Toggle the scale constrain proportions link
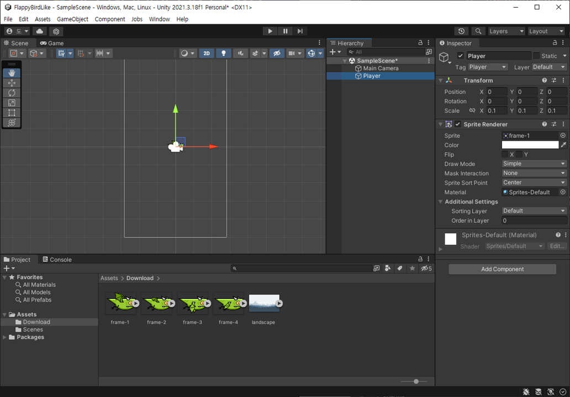This screenshot has width=570, height=397. tap(472, 110)
